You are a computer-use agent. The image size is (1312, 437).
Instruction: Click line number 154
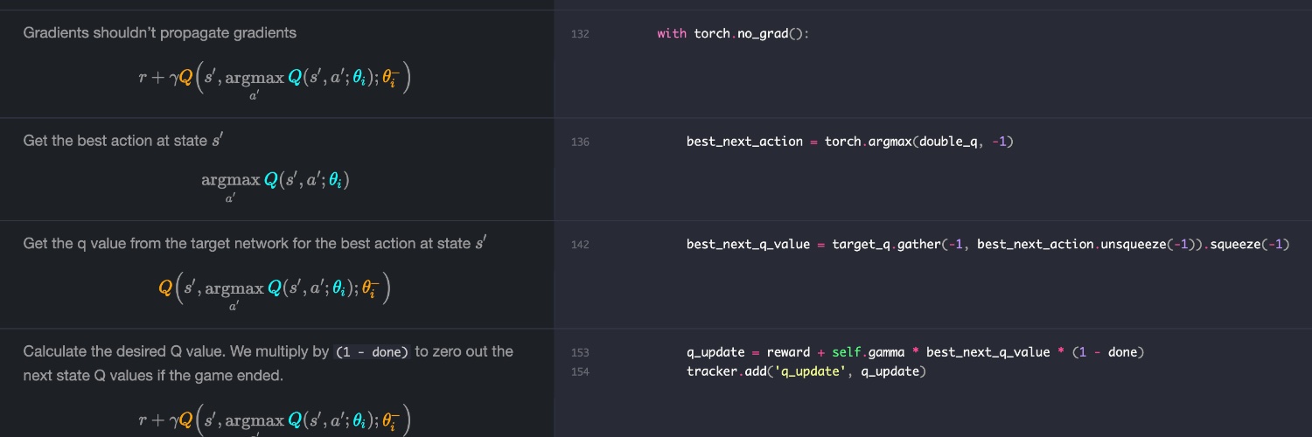[579, 372]
